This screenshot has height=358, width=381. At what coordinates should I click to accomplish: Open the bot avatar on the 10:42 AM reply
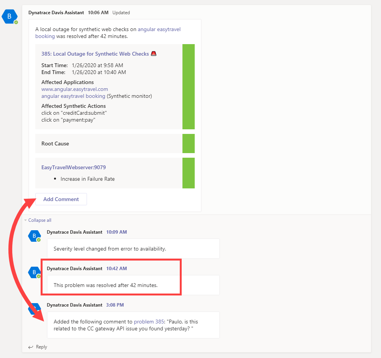pos(34,272)
